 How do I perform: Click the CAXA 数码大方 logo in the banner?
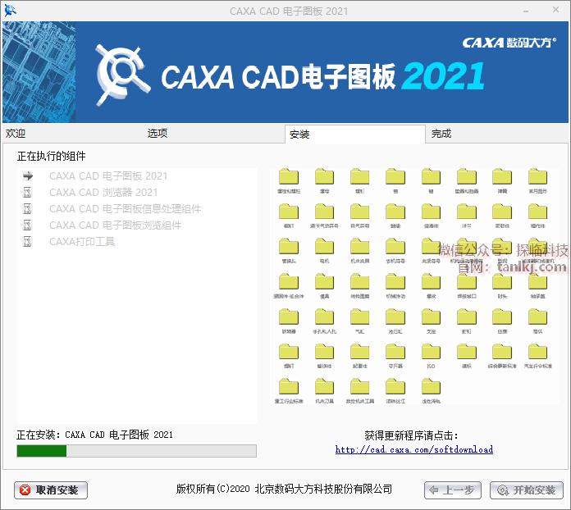click(x=509, y=43)
